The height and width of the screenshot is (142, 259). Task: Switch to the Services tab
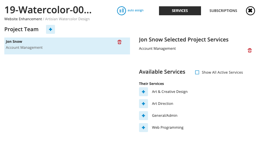click(180, 11)
